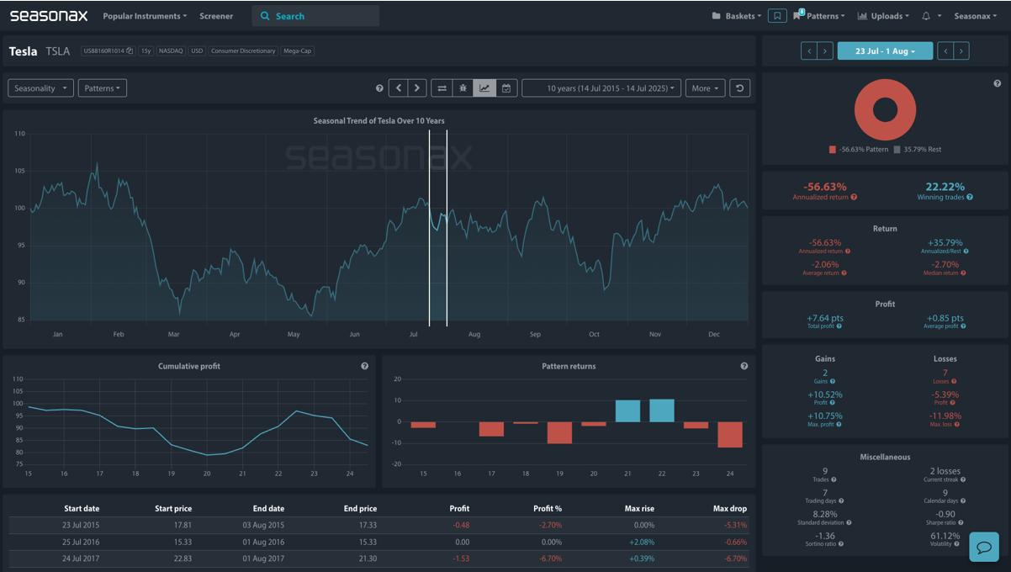Click the Average profit help icon

click(x=964, y=326)
